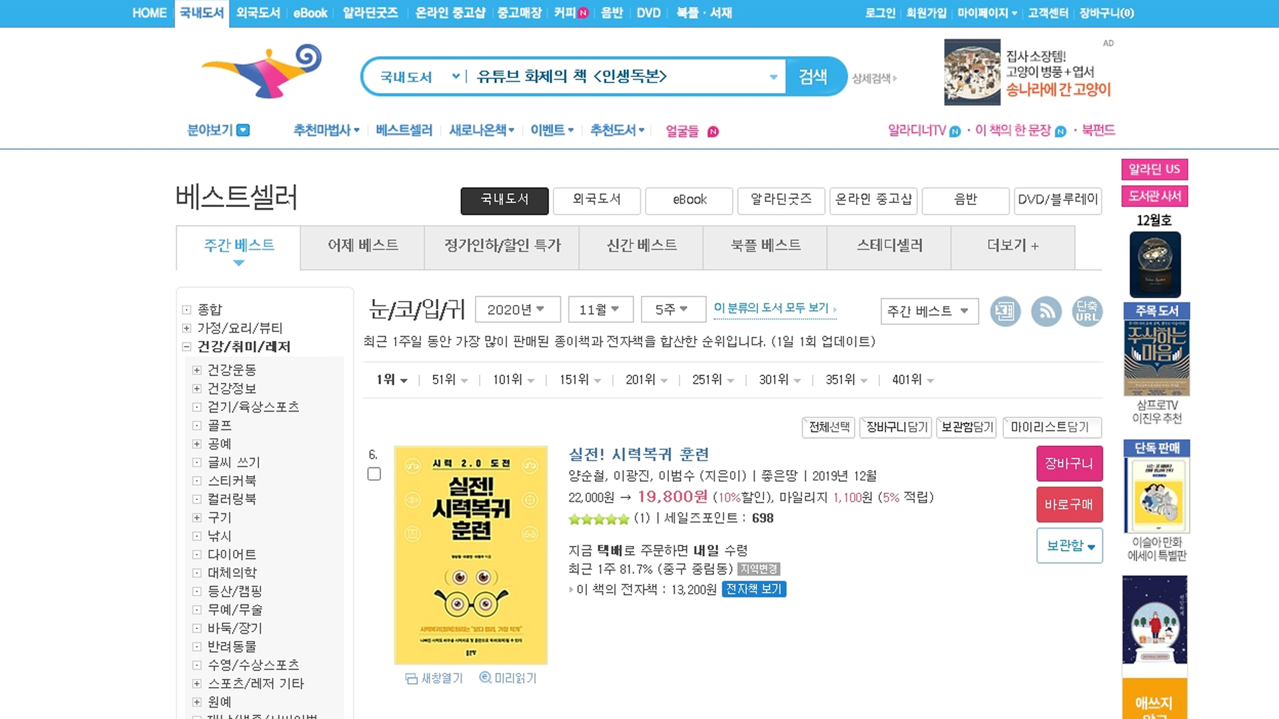Expand the 가정/요리/뷰티 tree node

click(x=187, y=328)
